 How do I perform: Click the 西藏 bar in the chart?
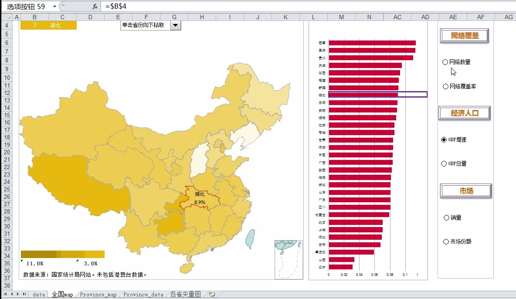(372, 43)
